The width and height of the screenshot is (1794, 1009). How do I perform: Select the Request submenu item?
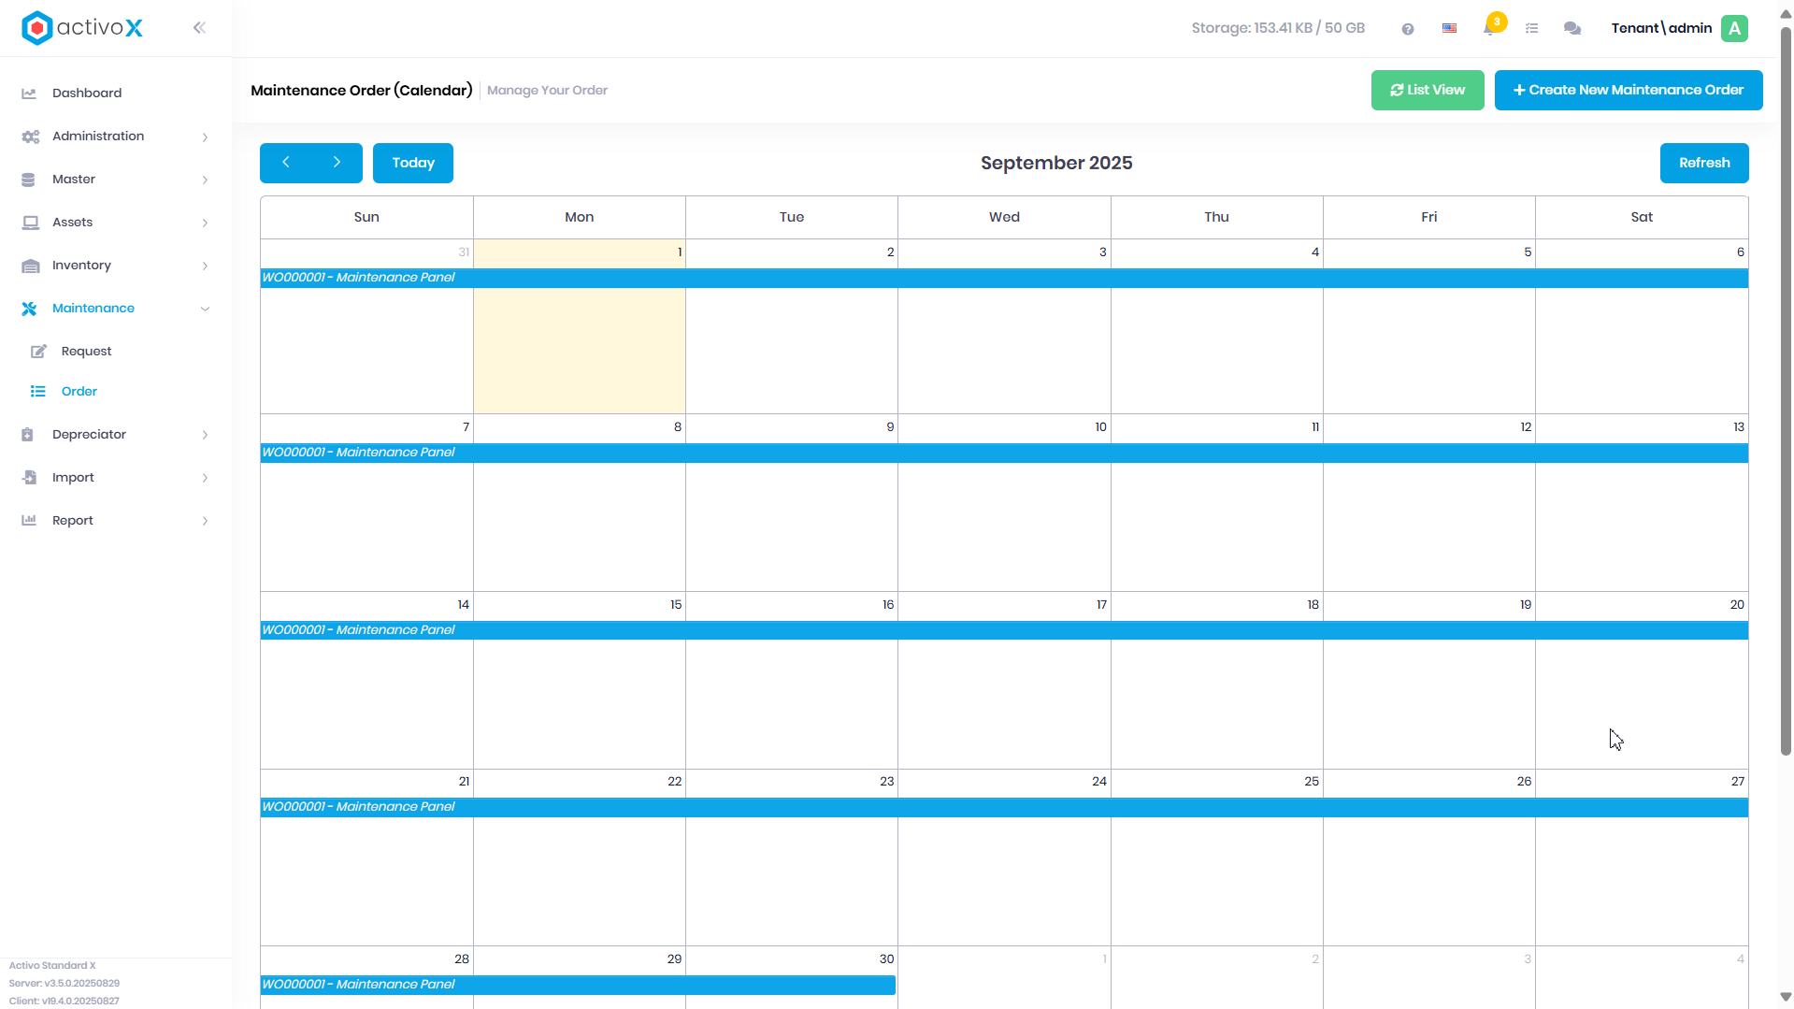pos(116,352)
